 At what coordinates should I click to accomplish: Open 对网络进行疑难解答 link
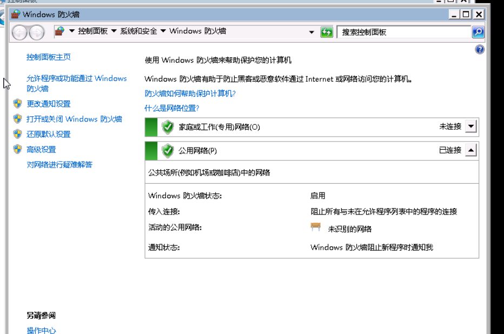click(59, 165)
